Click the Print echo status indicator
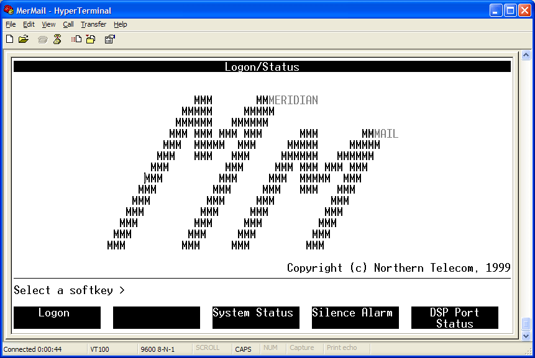Image resolution: width=535 pixels, height=358 pixels. (x=342, y=348)
